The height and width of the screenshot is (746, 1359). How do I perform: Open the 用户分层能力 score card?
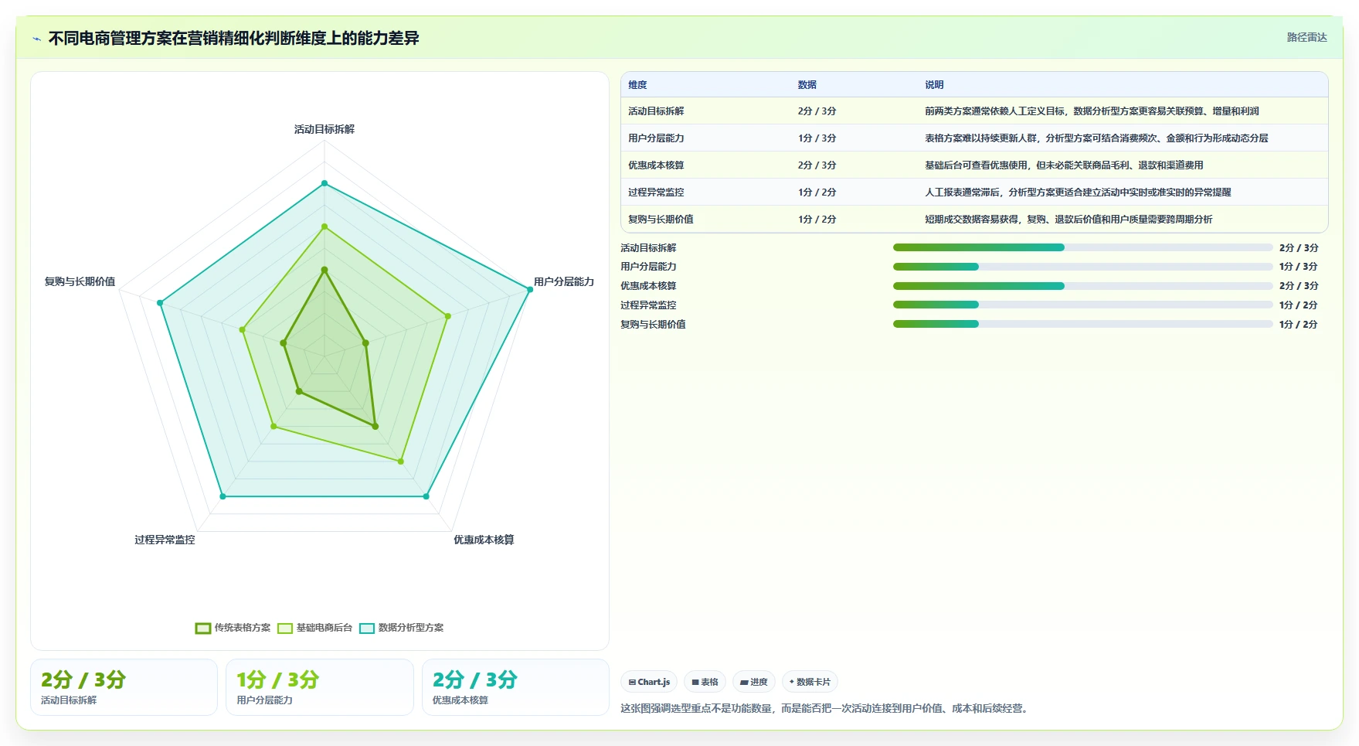coord(320,687)
